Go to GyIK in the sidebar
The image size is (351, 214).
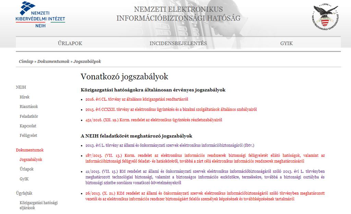(x=24, y=179)
